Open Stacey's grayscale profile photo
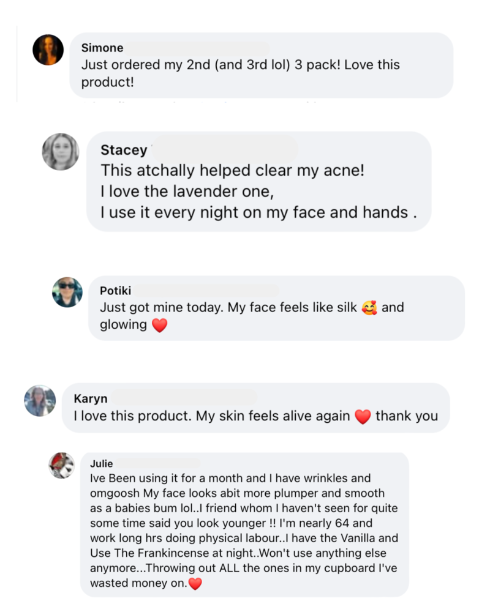The width and height of the screenshot is (490, 612). [x=61, y=151]
